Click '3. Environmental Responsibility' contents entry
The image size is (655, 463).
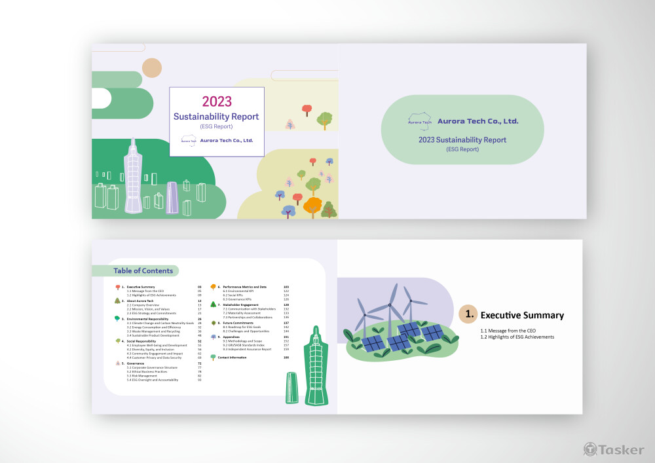point(145,319)
